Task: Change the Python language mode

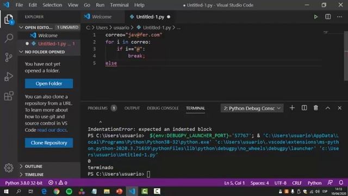Action: 314,183
